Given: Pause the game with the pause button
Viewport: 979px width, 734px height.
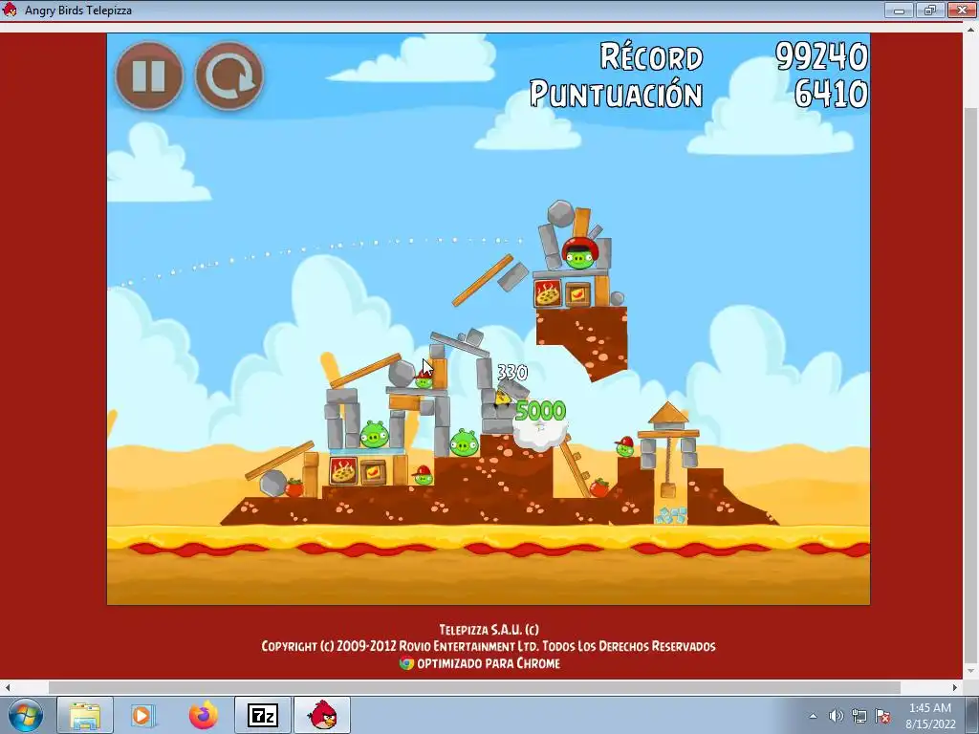Looking at the screenshot, I should (149, 76).
